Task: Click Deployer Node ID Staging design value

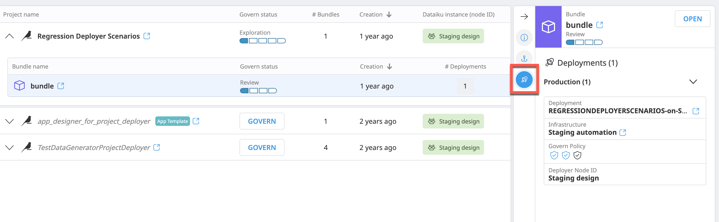Action: click(x=573, y=178)
